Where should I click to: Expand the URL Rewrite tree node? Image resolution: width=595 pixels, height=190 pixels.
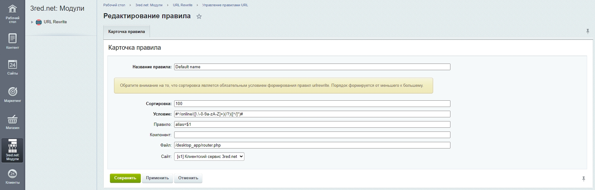[32, 22]
